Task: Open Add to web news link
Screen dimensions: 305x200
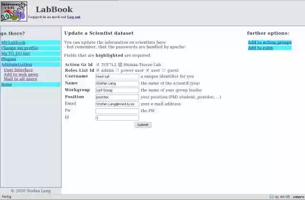Action: pos(21,74)
